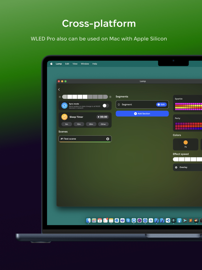Open the Apple menu
This screenshot has width=202, height=270.
51,64
